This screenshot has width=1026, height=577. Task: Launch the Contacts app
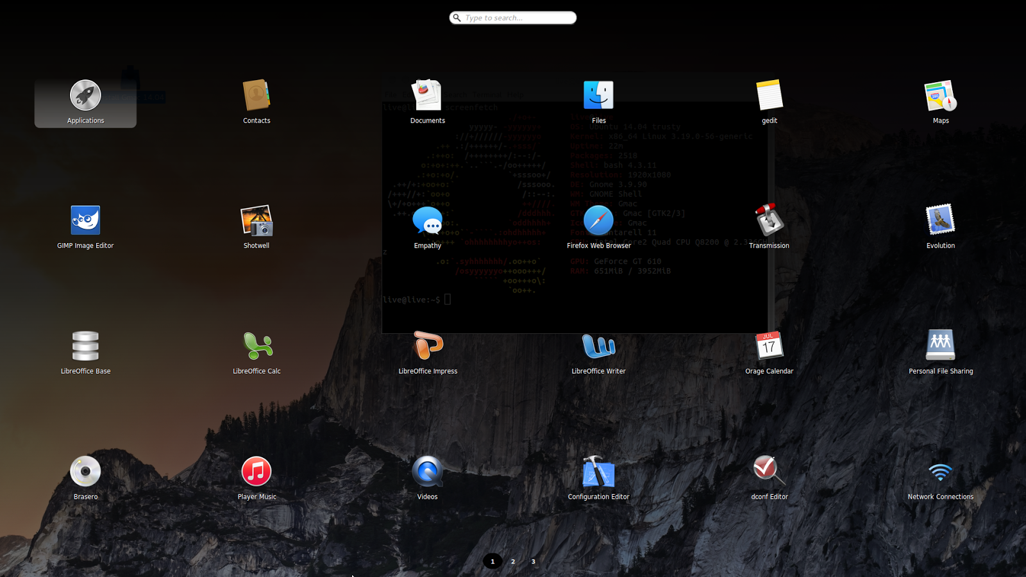pyautogui.click(x=256, y=96)
